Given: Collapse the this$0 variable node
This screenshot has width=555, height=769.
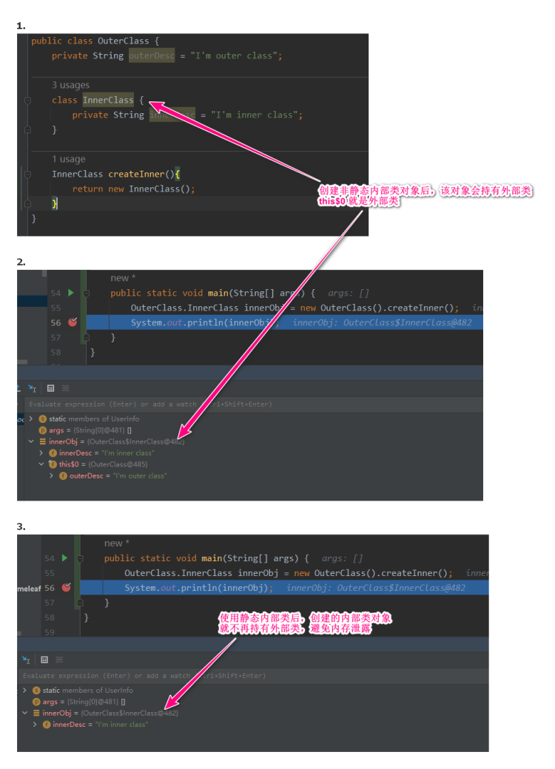Looking at the screenshot, I should click(41, 464).
